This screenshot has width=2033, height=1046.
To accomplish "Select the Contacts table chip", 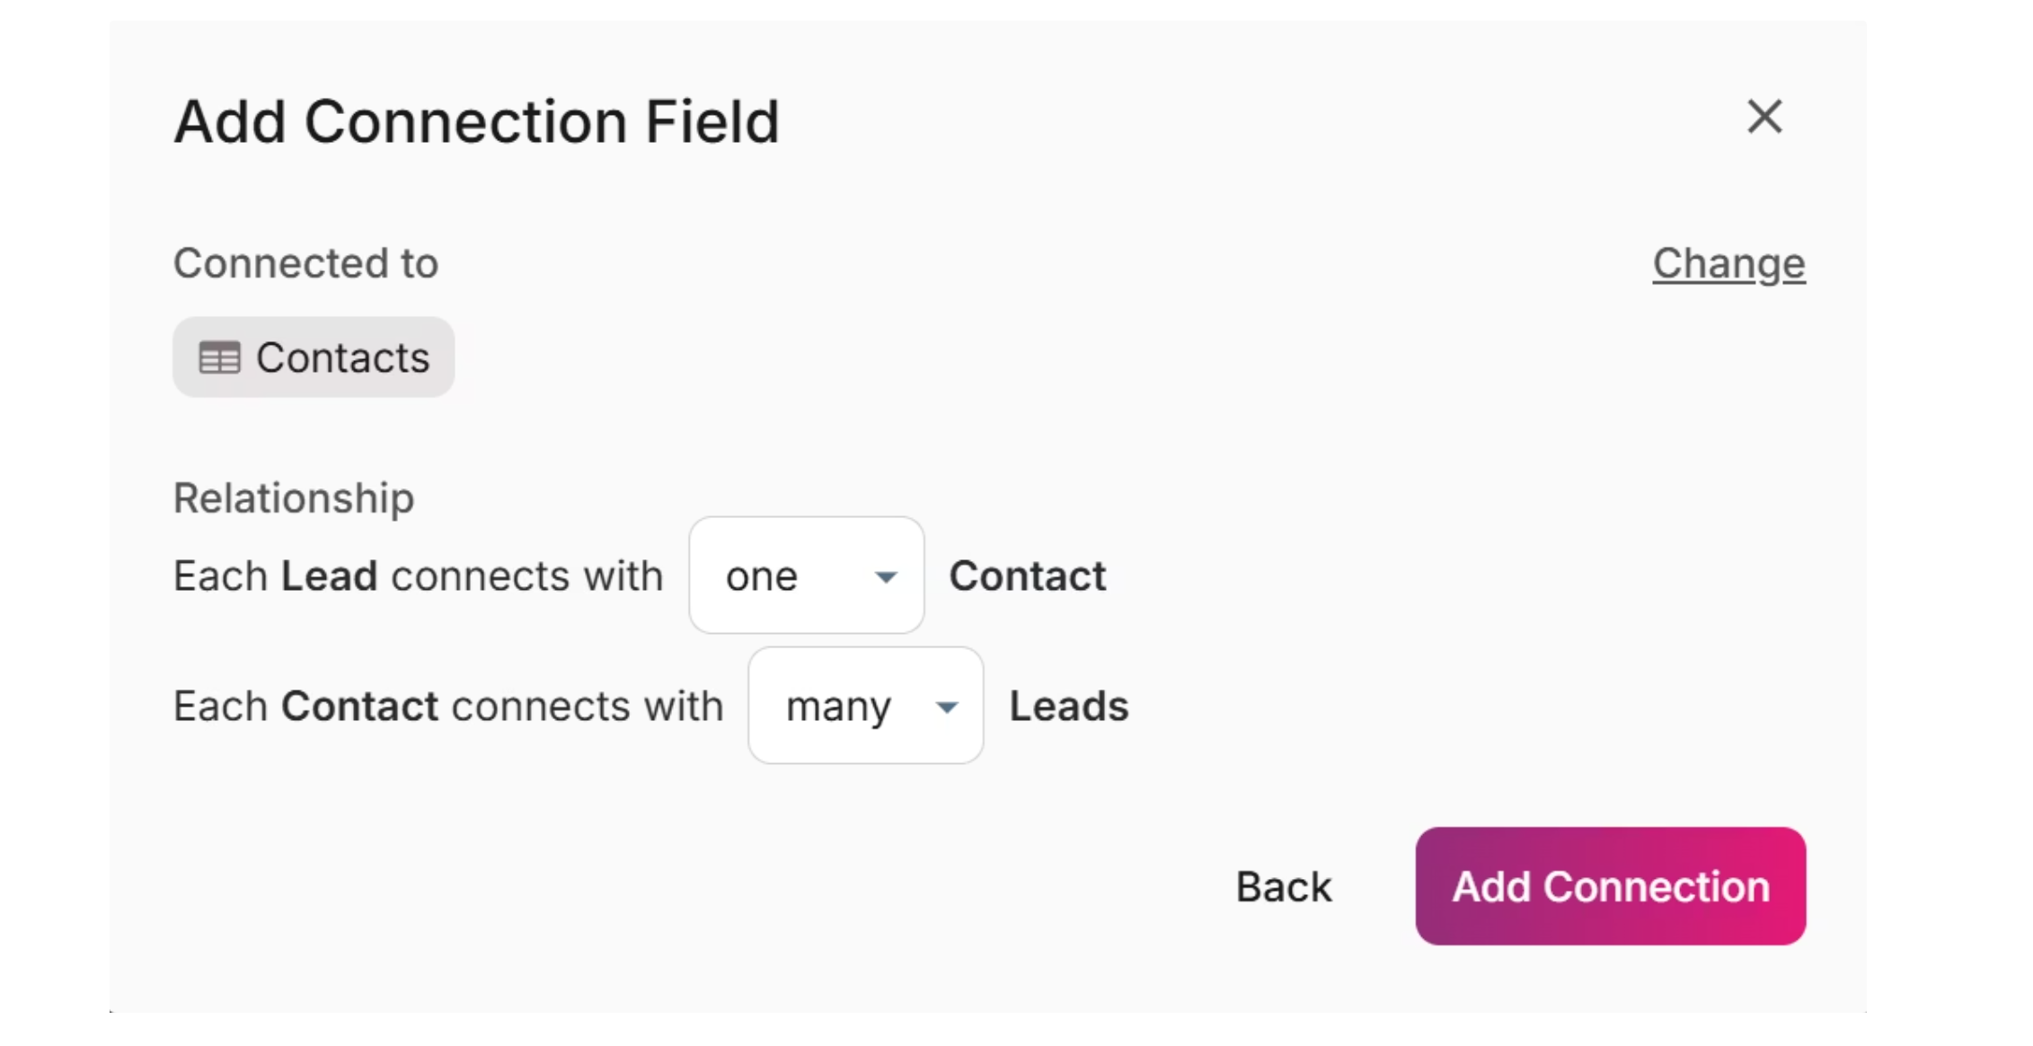I will coord(314,357).
